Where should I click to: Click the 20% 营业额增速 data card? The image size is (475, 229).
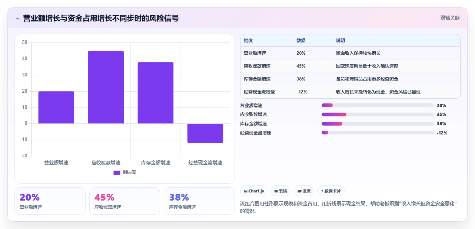click(x=50, y=201)
